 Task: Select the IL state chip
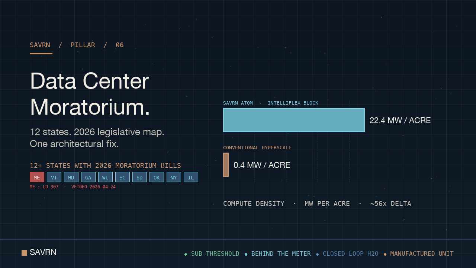coord(191,177)
